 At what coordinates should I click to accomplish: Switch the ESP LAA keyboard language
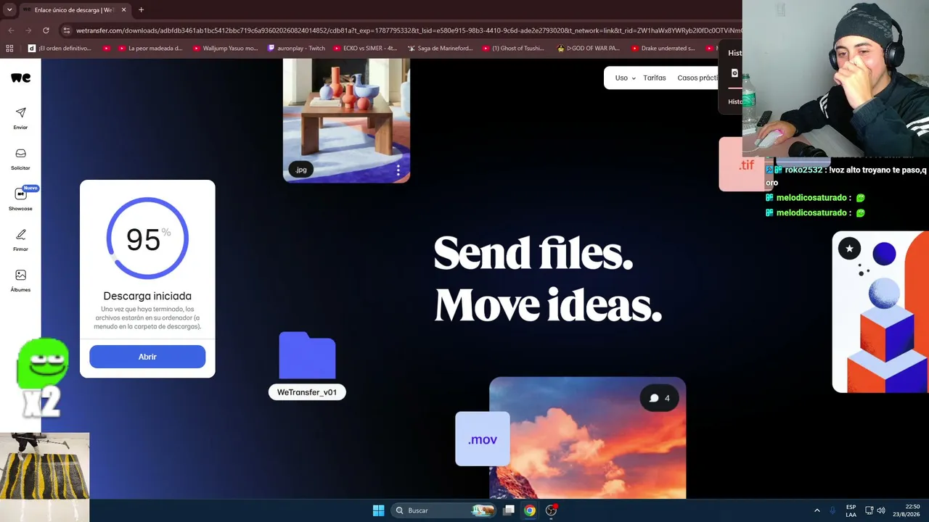tap(851, 510)
